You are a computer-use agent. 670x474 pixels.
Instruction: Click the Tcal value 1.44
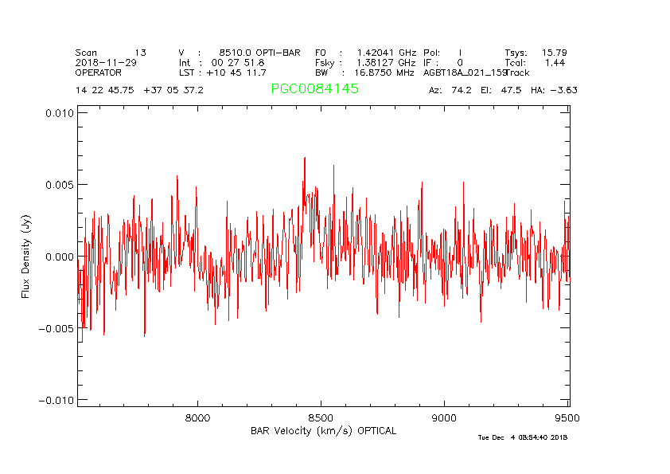(555, 62)
